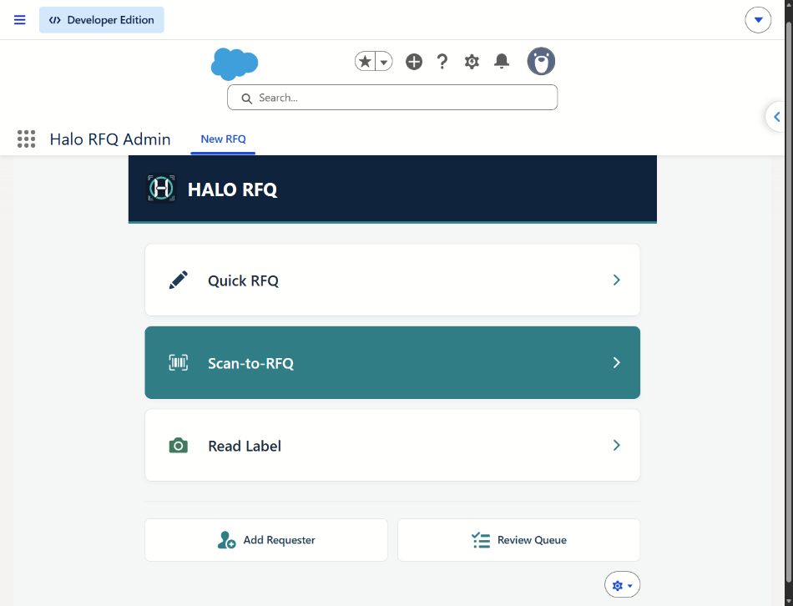Viewport: 793px width, 606px height.
Task: Click chevron on Read Label row
Action: coord(617,445)
